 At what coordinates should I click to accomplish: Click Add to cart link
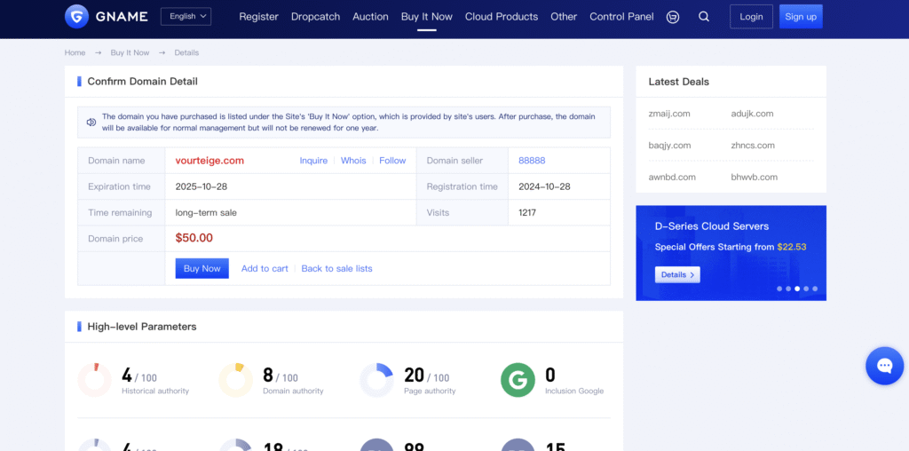(x=265, y=268)
